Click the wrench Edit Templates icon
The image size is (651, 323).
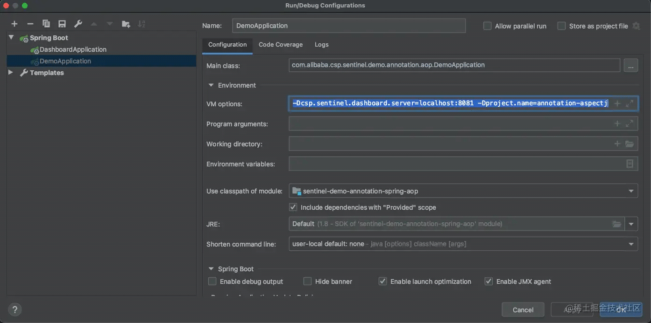coord(78,24)
